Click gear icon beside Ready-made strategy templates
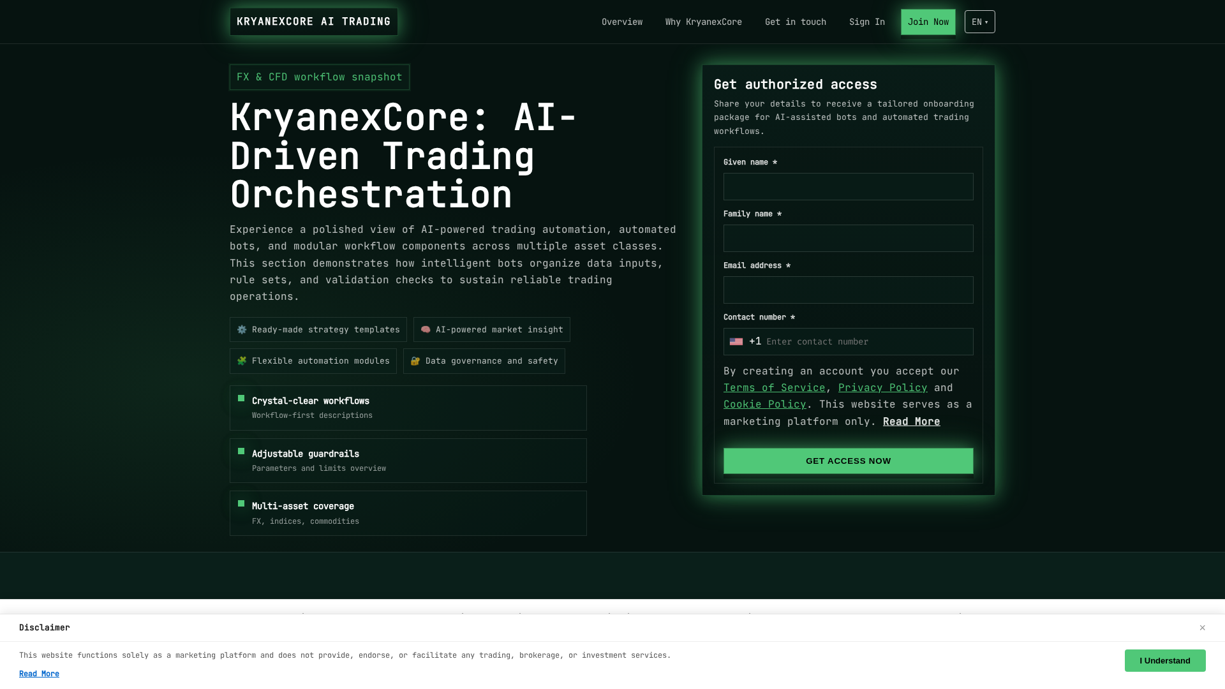 [x=242, y=330]
